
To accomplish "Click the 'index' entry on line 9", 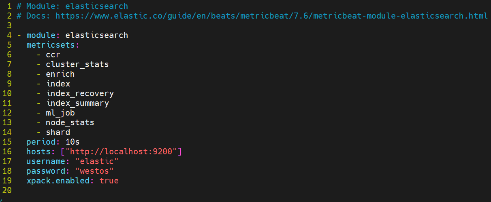I will 58,84.
